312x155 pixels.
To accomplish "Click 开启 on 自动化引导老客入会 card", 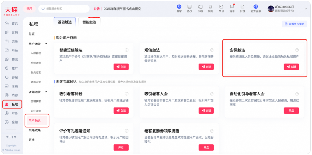I will (x=291, y=110).
